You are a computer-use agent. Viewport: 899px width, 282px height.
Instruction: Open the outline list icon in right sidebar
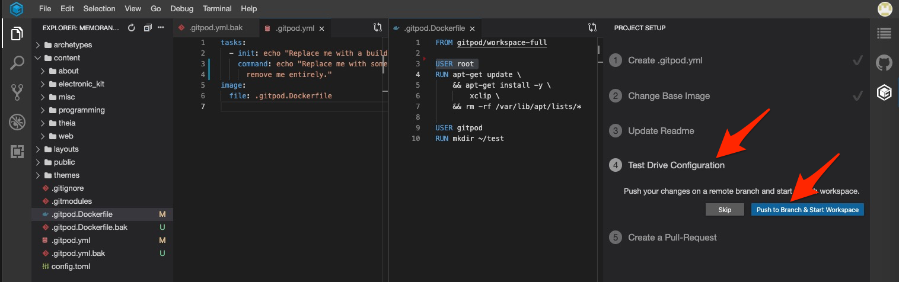click(884, 34)
